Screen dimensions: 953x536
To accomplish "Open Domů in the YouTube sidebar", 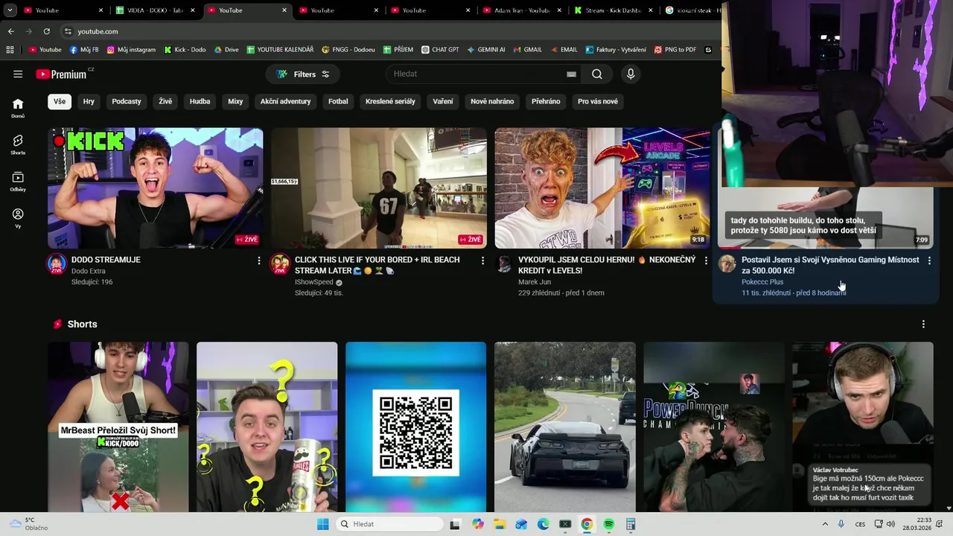I will 18,108.
